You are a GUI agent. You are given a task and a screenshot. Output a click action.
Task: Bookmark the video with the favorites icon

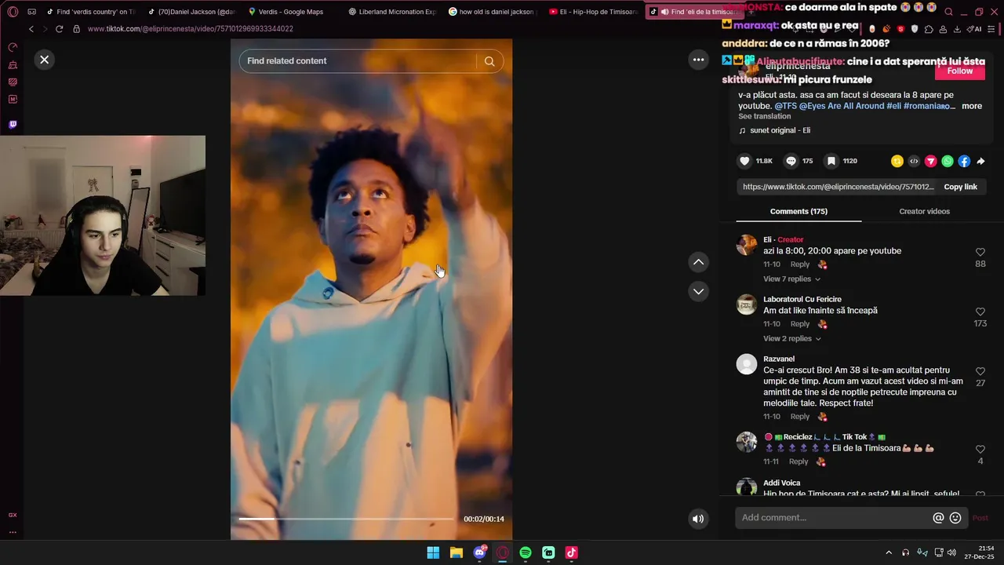click(831, 161)
